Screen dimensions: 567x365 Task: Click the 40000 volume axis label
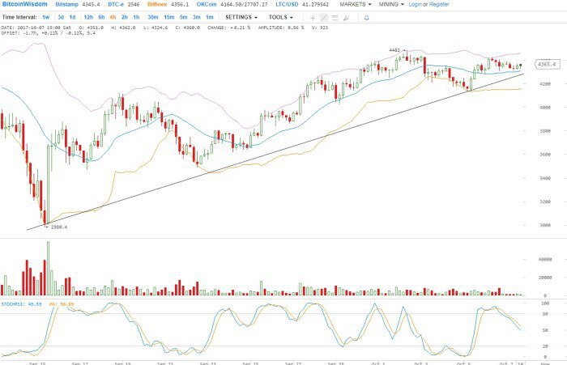coord(545,260)
